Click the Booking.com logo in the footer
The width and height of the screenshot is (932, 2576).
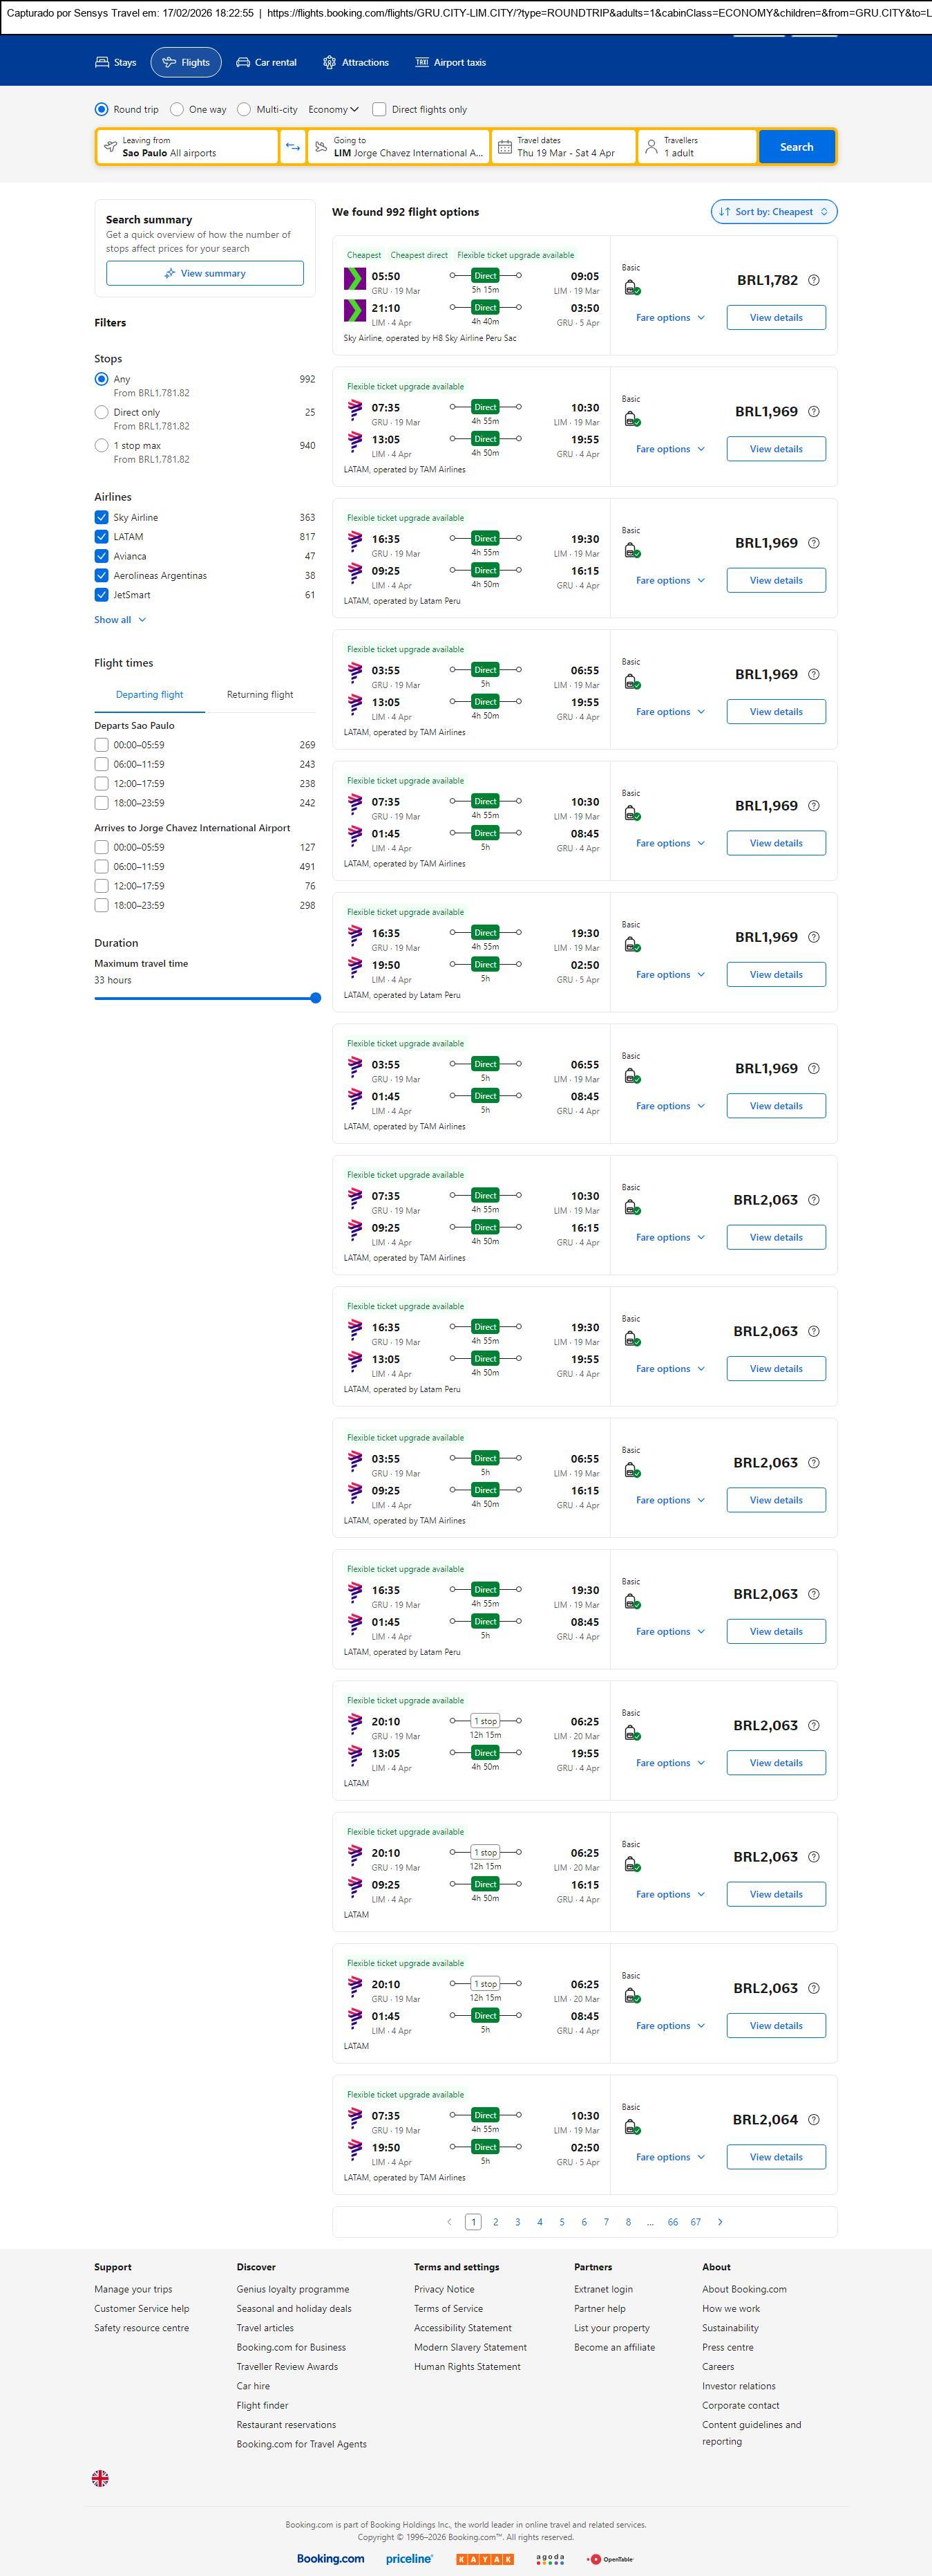pos(331,2558)
